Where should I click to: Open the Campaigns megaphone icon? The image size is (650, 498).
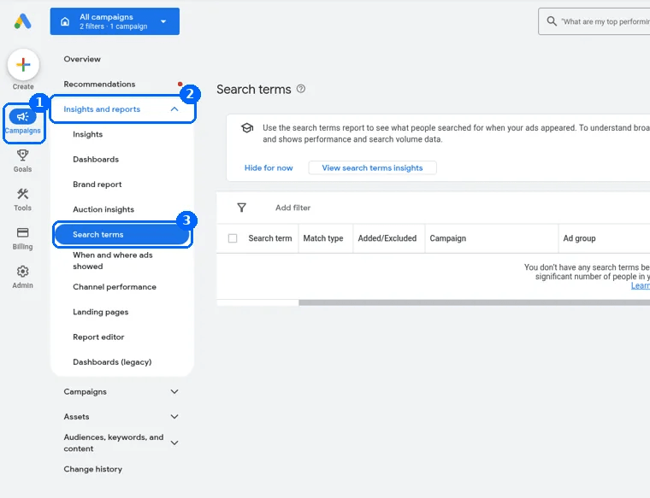coord(23,117)
